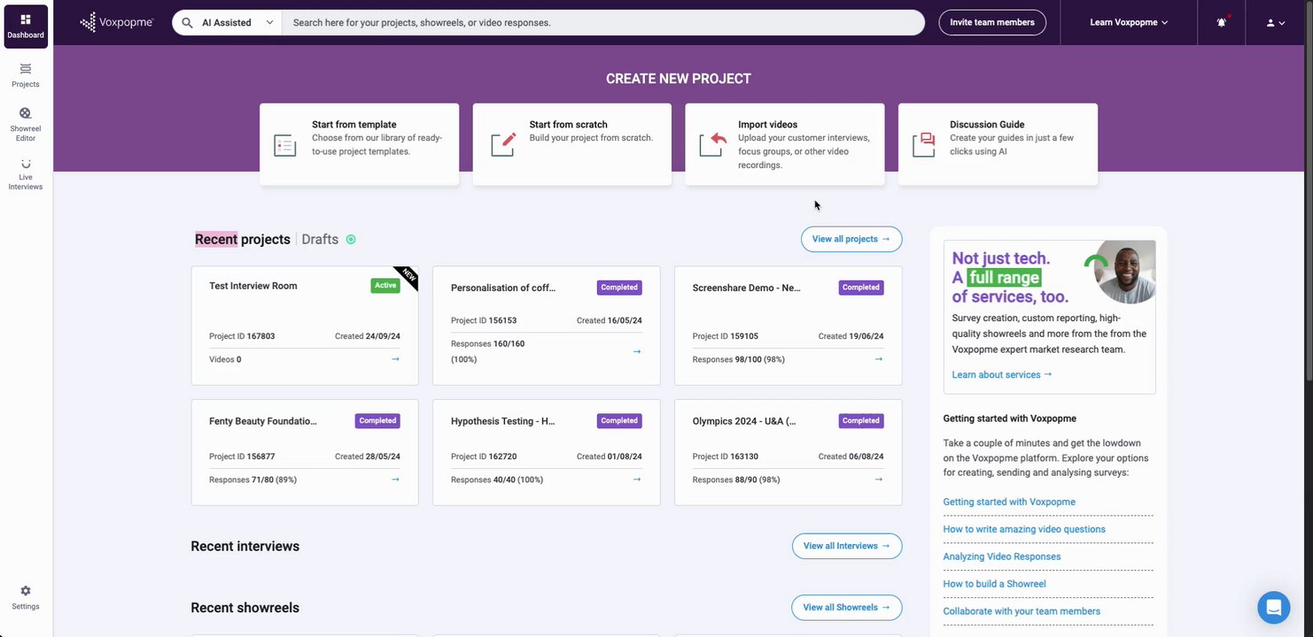
Task: Open the Test Interview Room project title
Action: (x=253, y=286)
